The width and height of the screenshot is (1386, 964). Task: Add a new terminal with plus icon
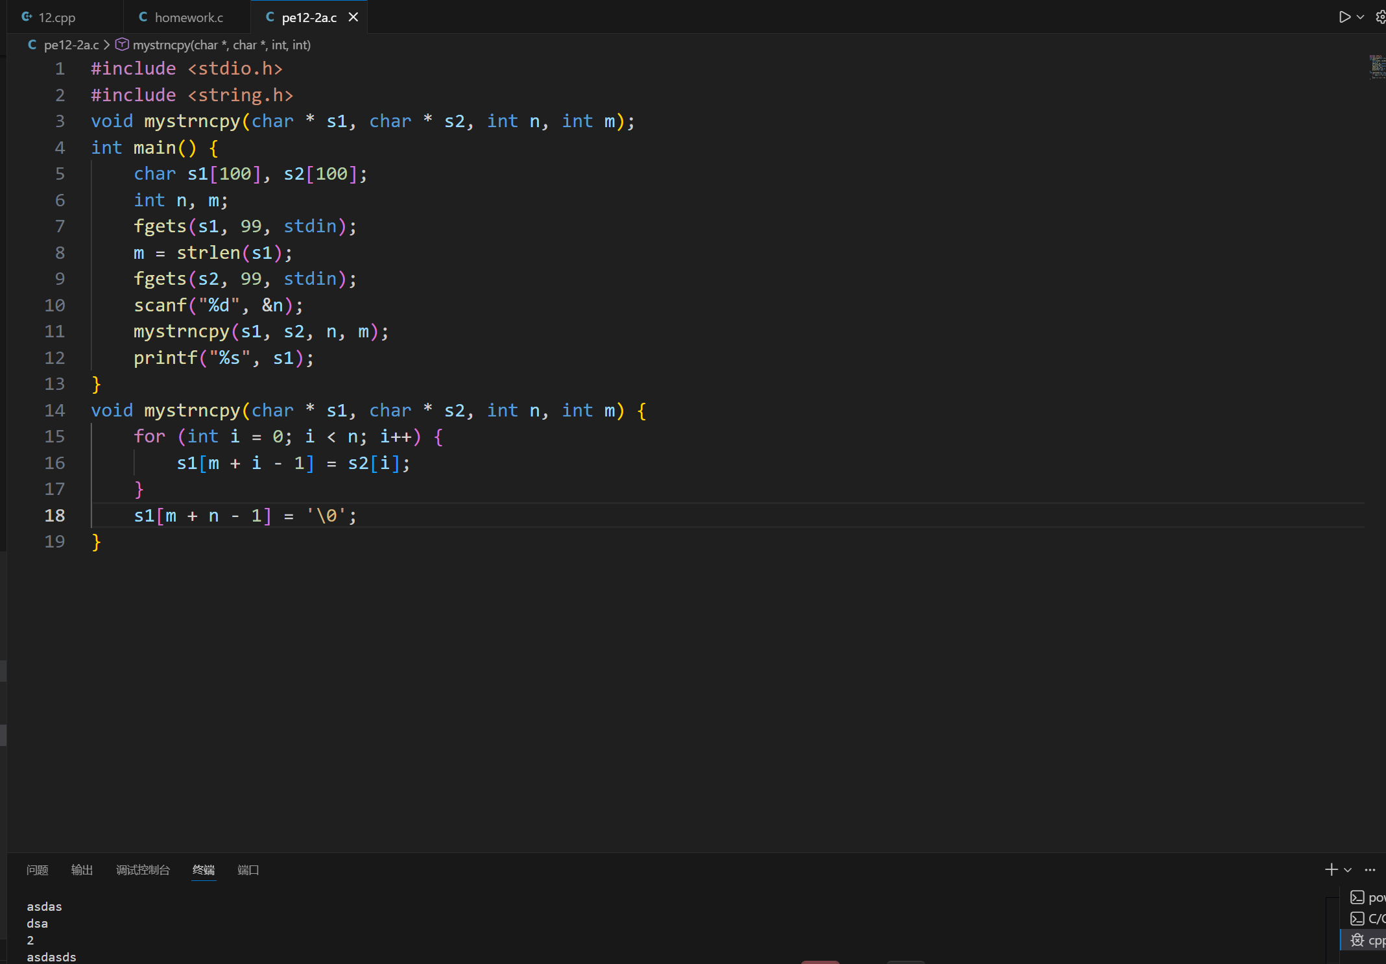tap(1331, 869)
